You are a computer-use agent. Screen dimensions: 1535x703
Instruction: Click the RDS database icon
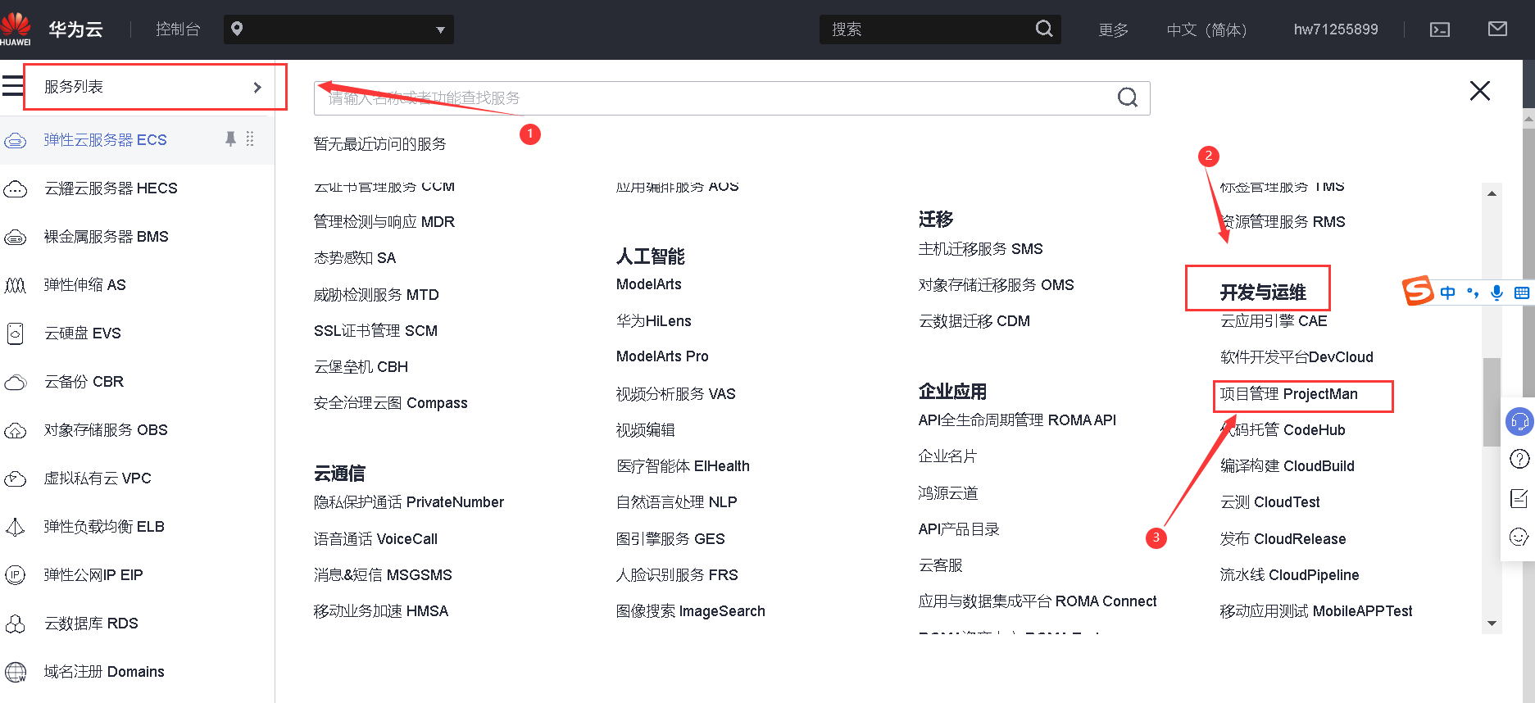point(16,624)
